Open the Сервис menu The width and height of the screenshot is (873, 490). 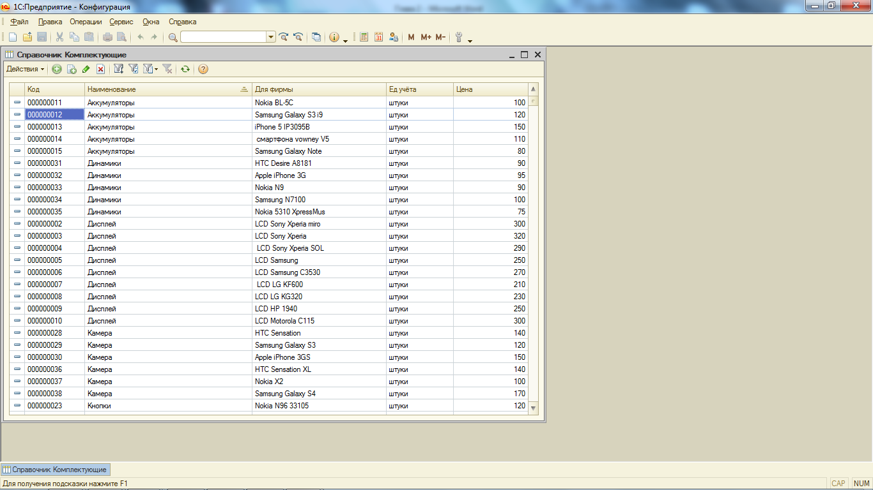coord(121,22)
